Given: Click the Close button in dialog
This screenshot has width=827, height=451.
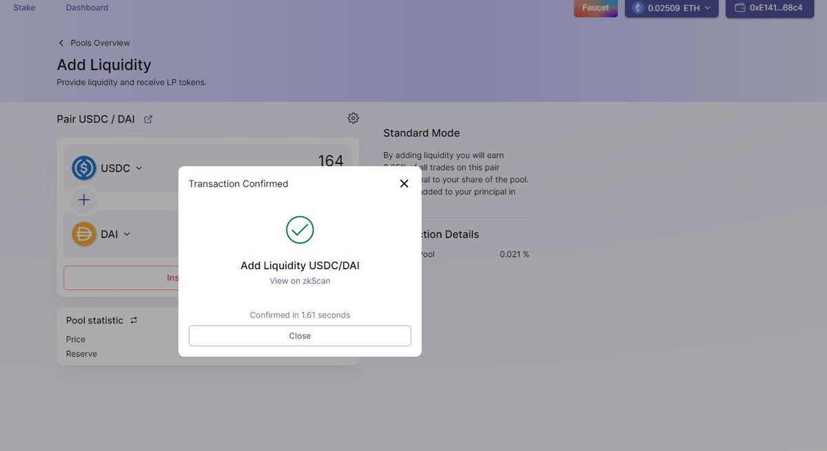Looking at the screenshot, I should pos(300,336).
